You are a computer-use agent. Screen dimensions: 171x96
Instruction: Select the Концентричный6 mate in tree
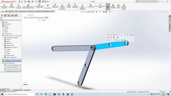(13, 65)
